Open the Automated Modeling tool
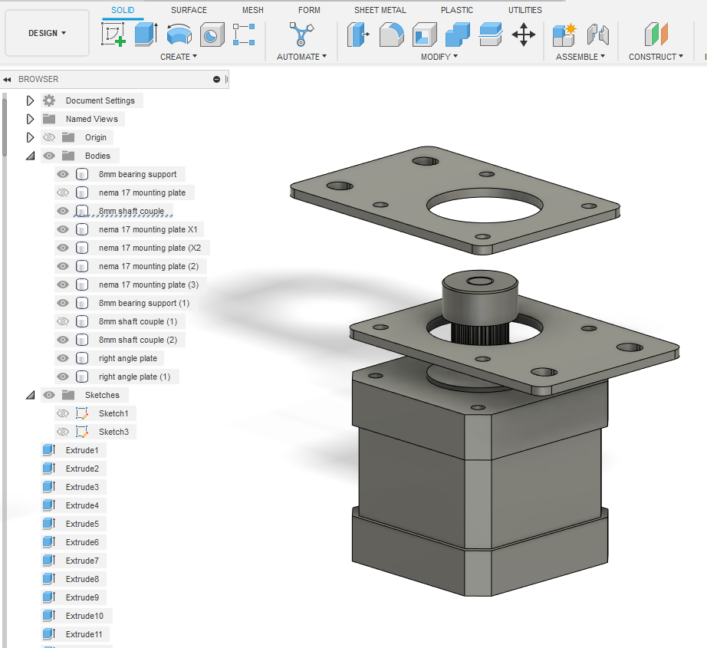This screenshot has width=707, height=648. click(x=301, y=35)
